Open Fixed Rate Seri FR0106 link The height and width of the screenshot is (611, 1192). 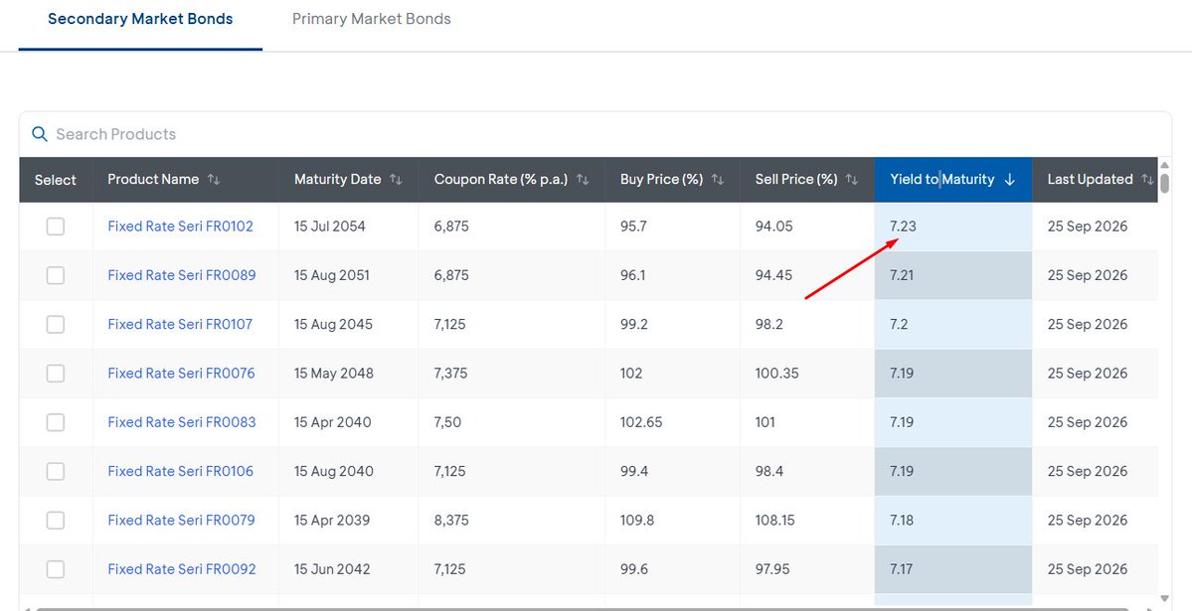tap(181, 471)
